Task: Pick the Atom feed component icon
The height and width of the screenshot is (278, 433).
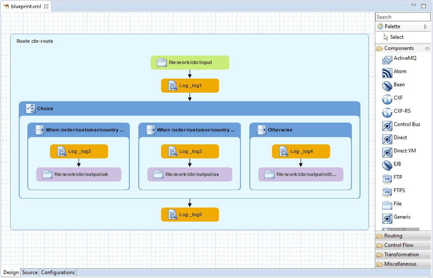Action: (x=387, y=72)
